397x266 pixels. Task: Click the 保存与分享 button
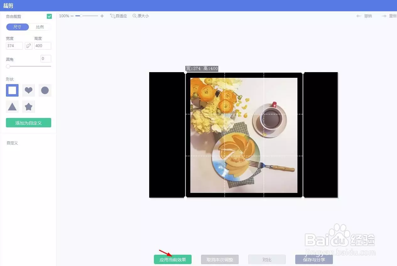click(x=314, y=260)
